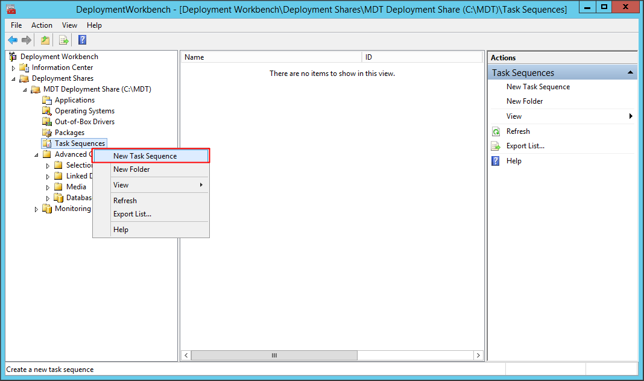
Task: Collapse the Task Sequences actions section
Action: pyautogui.click(x=630, y=72)
